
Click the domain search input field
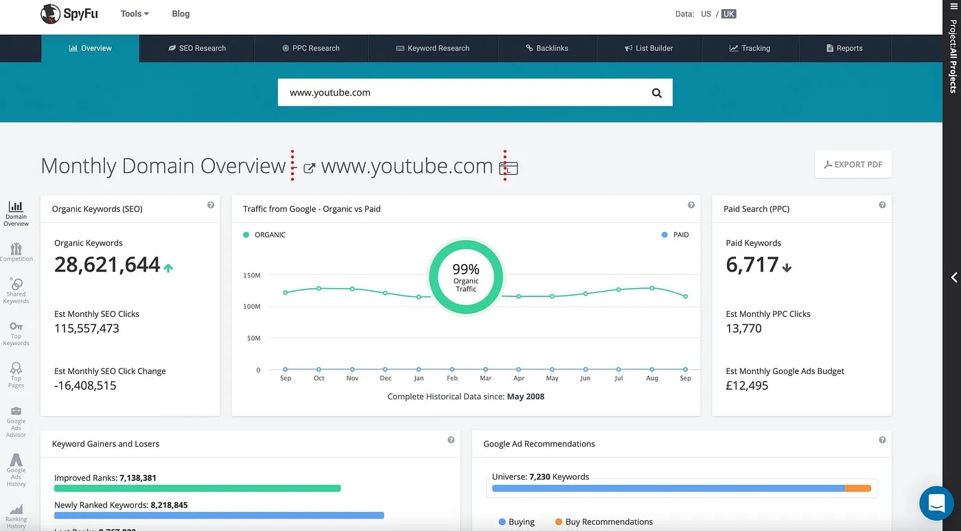point(460,93)
